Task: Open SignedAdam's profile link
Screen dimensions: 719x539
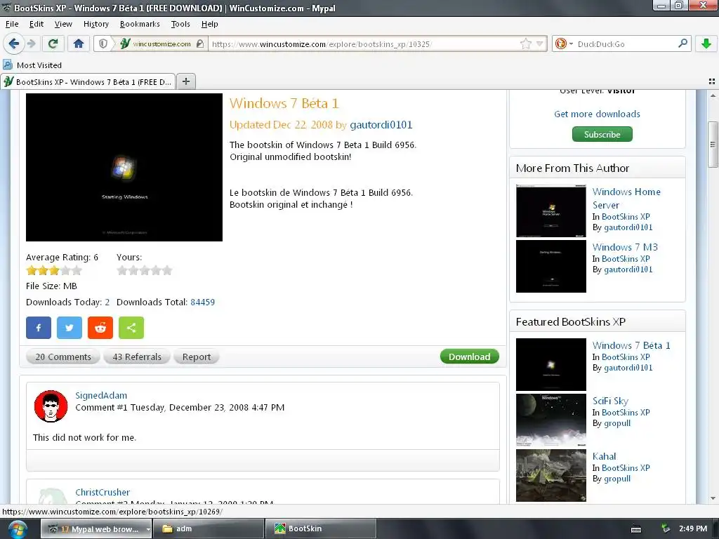Action: point(101,395)
